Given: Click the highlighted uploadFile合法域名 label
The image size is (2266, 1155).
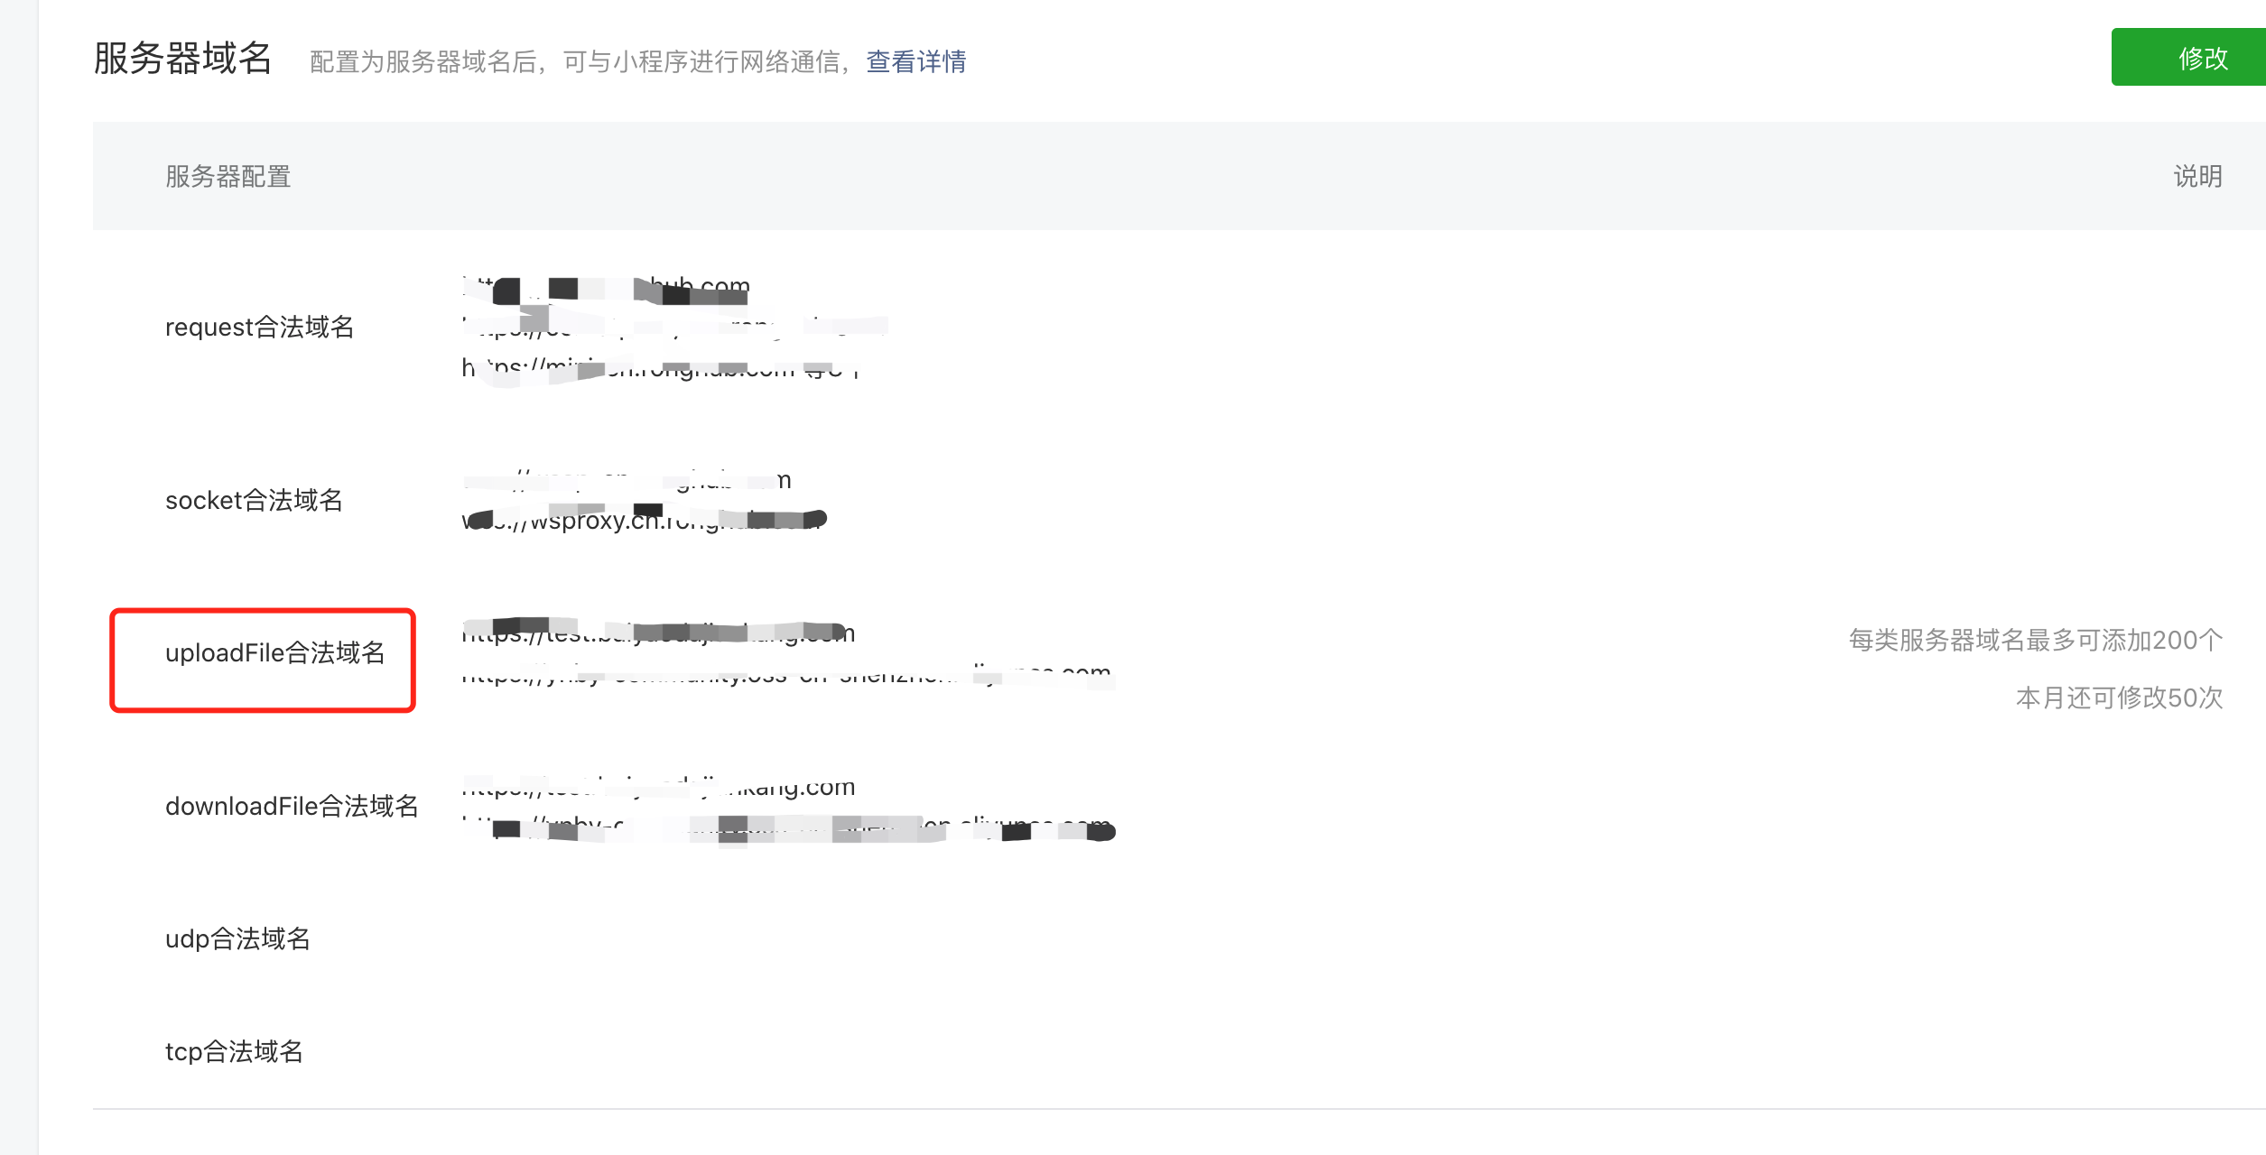Looking at the screenshot, I should point(275,652).
